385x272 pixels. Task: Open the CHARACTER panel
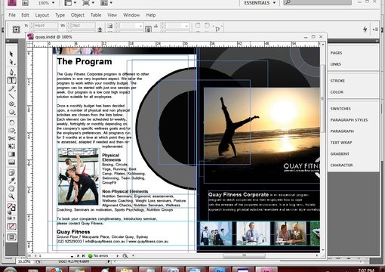341,165
